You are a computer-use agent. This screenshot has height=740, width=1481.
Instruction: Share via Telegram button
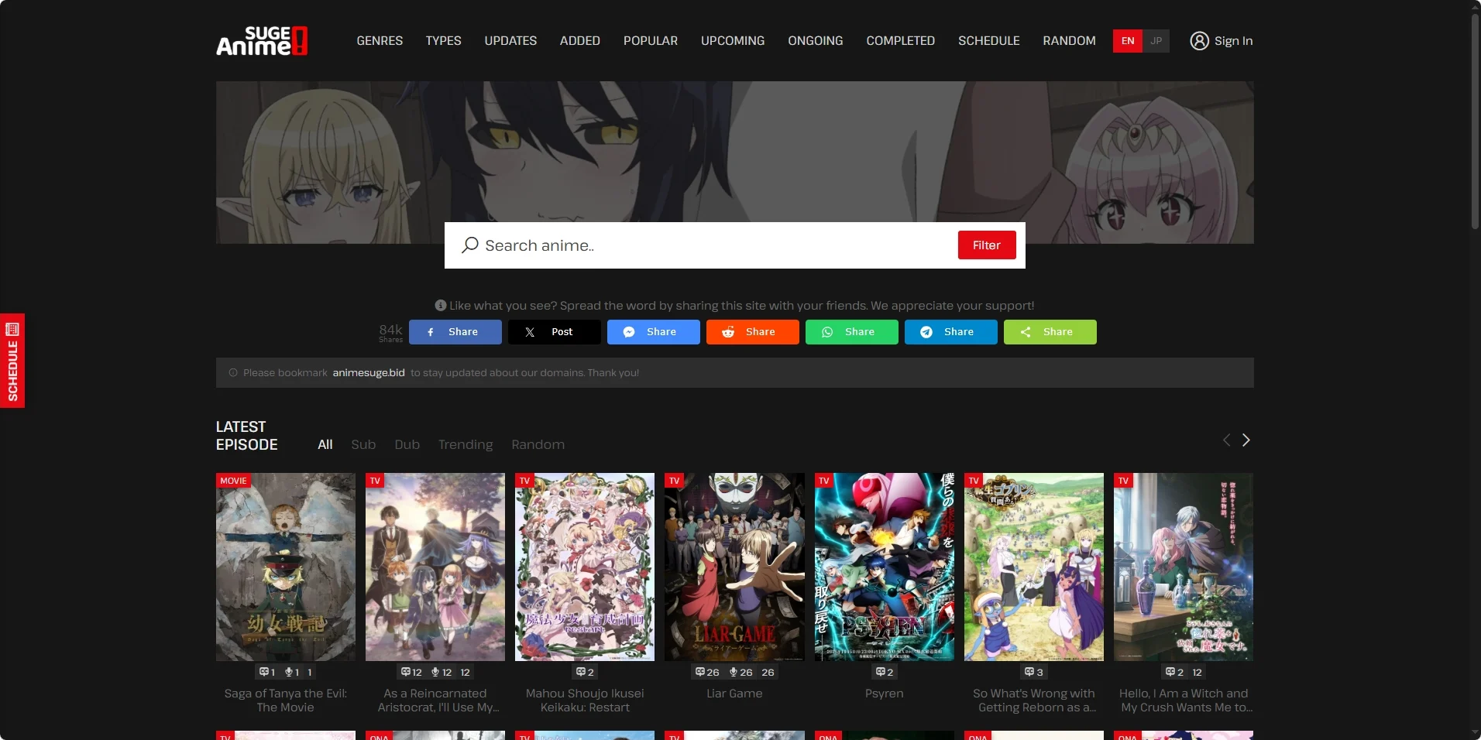click(951, 332)
